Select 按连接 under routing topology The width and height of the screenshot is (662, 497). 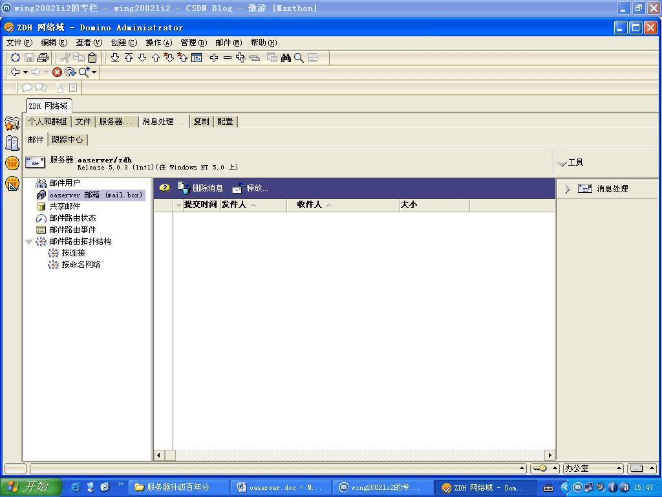(74, 253)
